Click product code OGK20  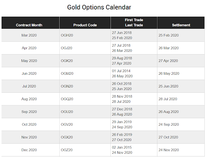[67, 61]
